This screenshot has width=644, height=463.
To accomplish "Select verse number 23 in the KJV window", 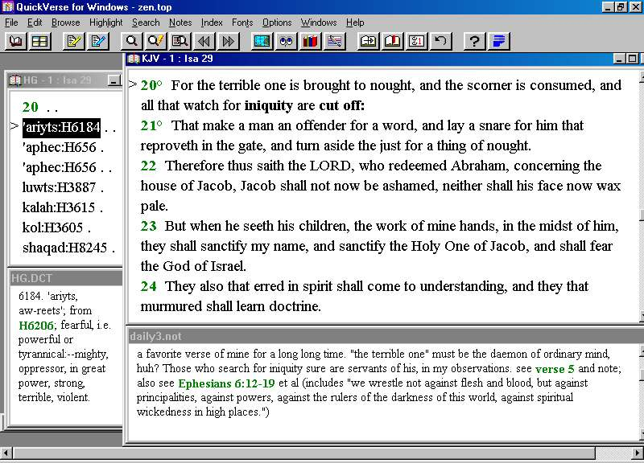I will [149, 226].
